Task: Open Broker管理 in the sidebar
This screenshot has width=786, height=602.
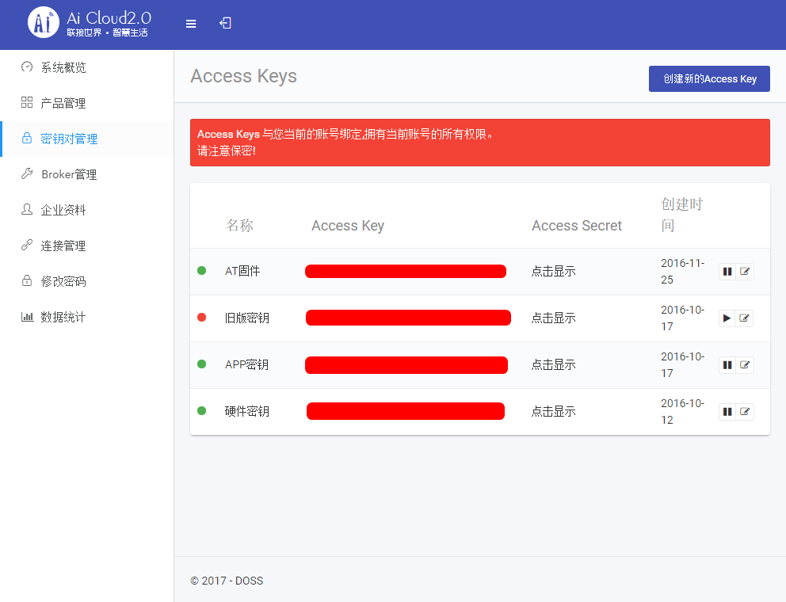Action: coord(86,174)
